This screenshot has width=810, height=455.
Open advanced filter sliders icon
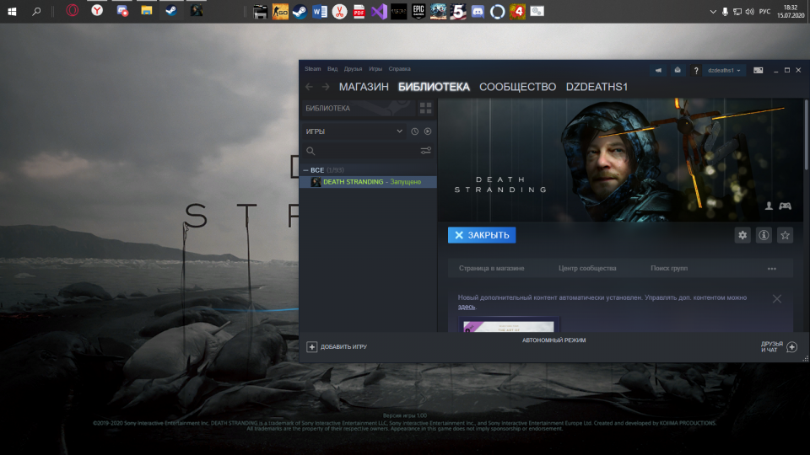click(x=425, y=151)
